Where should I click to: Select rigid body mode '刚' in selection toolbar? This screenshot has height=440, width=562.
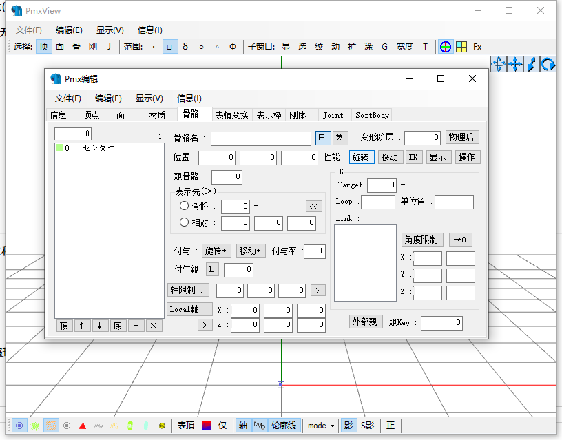pos(93,47)
